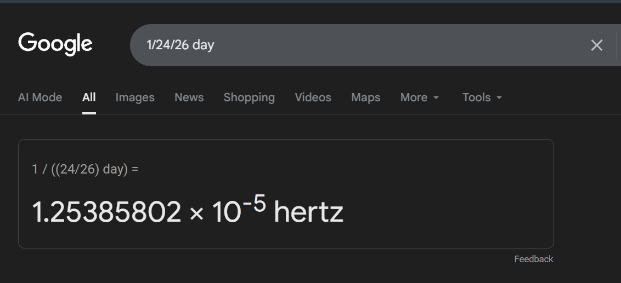Click the small arrow beside More
This screenshot has height=283, width=621.
point(436,98)
